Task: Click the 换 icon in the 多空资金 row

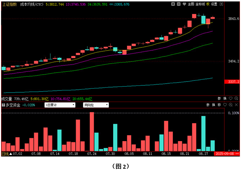Action: click(x=214, y=105)
